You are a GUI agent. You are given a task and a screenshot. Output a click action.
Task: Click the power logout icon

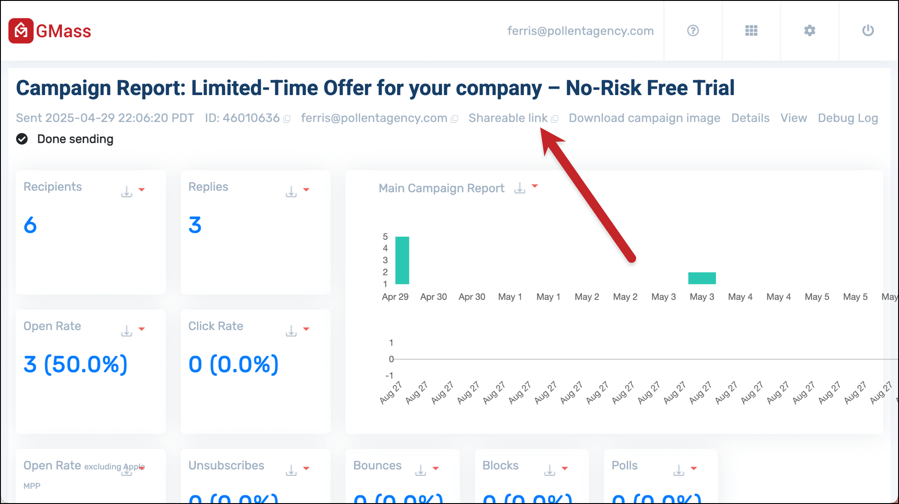tap(868, 30)
